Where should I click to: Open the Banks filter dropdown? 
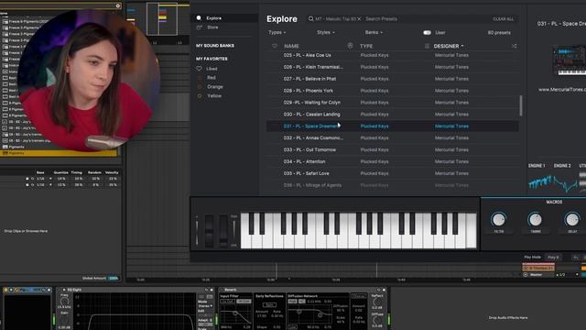click(374, 33)
